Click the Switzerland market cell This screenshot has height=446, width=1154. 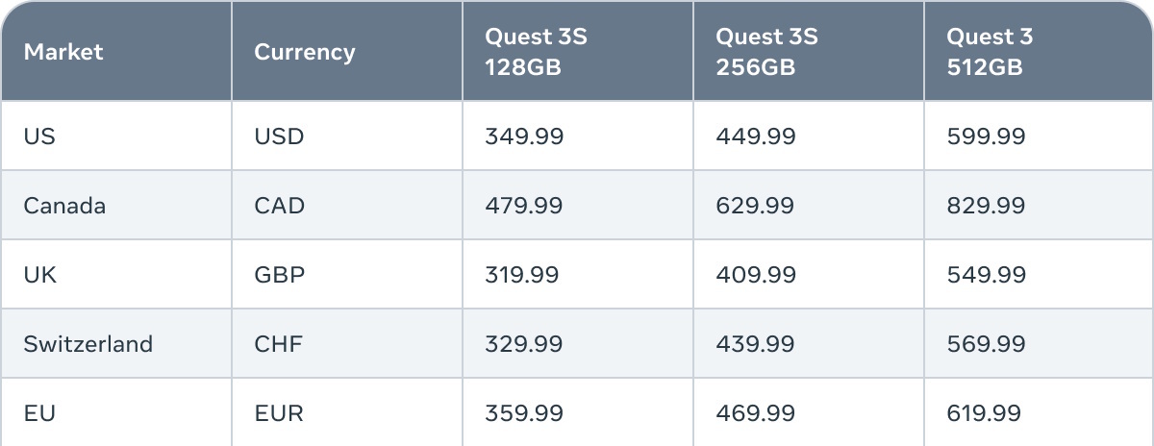click(x=88, y=344)
